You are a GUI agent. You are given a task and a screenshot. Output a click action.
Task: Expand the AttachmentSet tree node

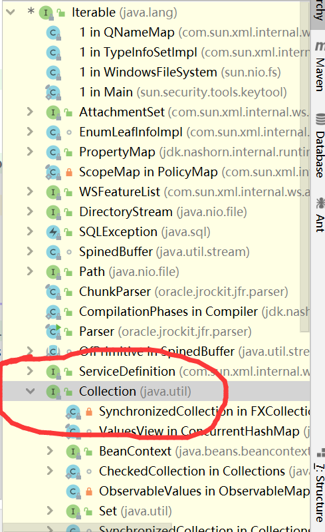click(30, 112)
